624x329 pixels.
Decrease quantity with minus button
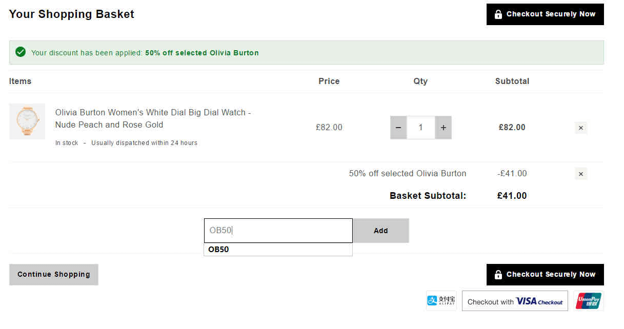pyautogui.click(x=398, y=128)
